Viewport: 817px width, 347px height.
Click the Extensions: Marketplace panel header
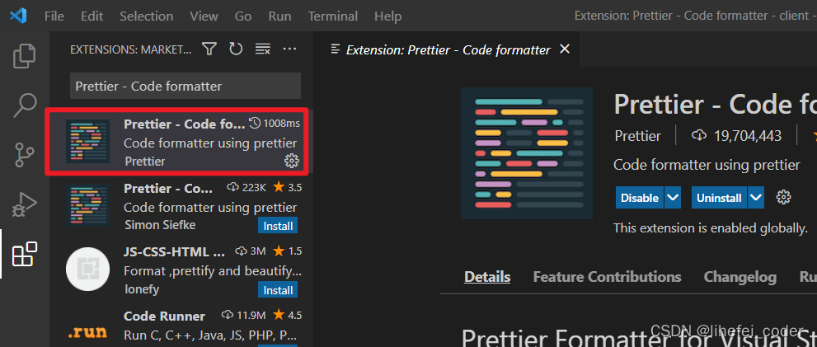click(131, 49)
